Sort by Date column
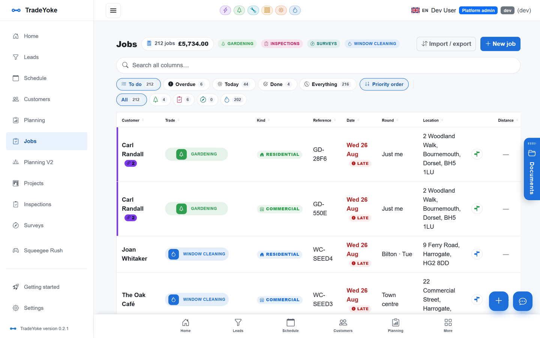The width and height of the screenshot is (540, 338). [x=353, y=120]
